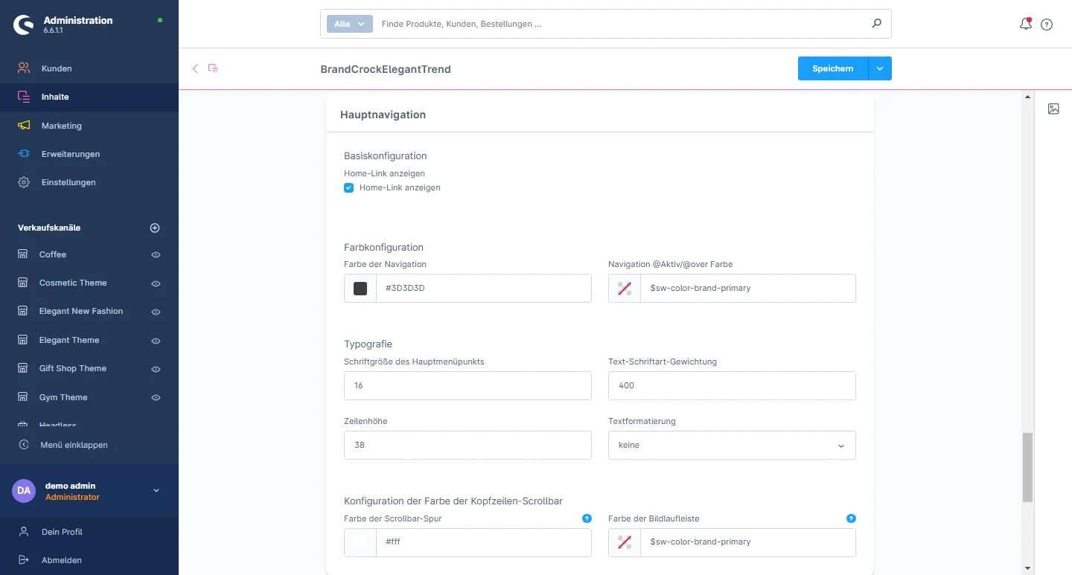Toggle visibility eye for Gym Theme channel

[156, 397]
